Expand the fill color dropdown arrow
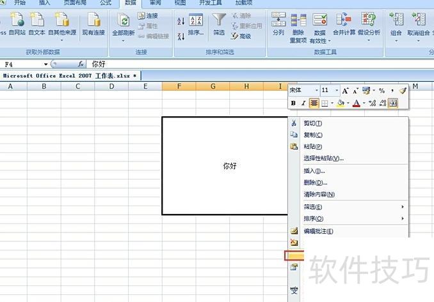Viewport: 434px width, 302px height. click(x=348, y=103)
